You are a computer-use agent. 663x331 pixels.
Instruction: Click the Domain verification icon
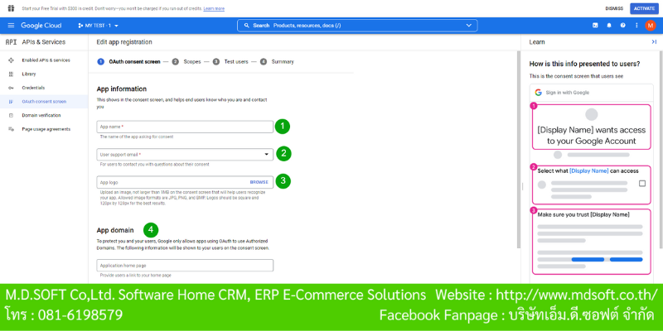(11, 115)
